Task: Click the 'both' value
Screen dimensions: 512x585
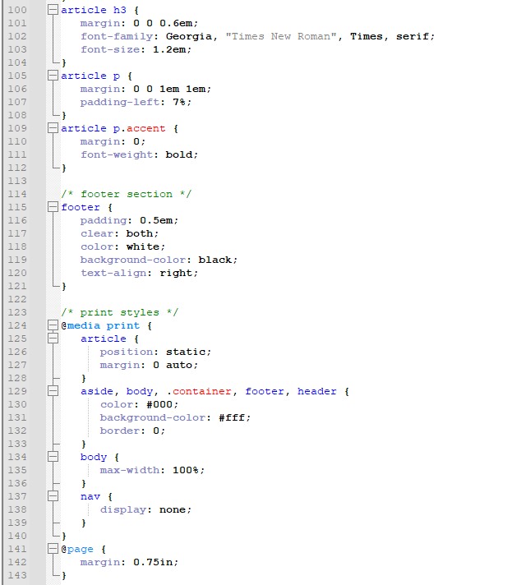Action: (x=139, y=233)
